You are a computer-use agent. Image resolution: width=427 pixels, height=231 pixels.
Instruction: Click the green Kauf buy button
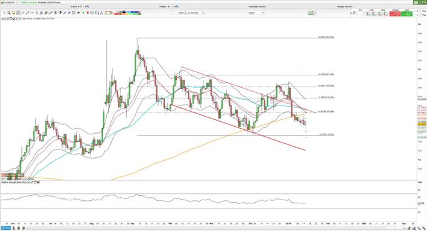407,14
